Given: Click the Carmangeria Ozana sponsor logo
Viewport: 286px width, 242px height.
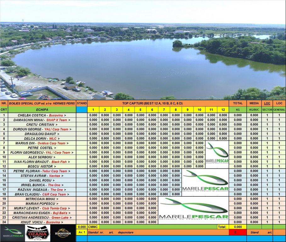Looking at the screenshot, I should click(38, 233).
